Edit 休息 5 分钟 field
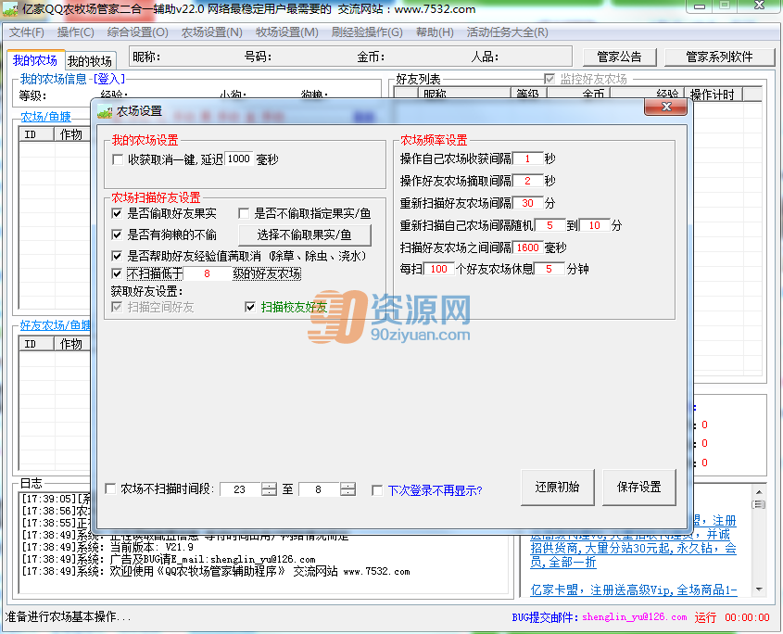The height and width of the screenshot is (634, 783). 549,270
